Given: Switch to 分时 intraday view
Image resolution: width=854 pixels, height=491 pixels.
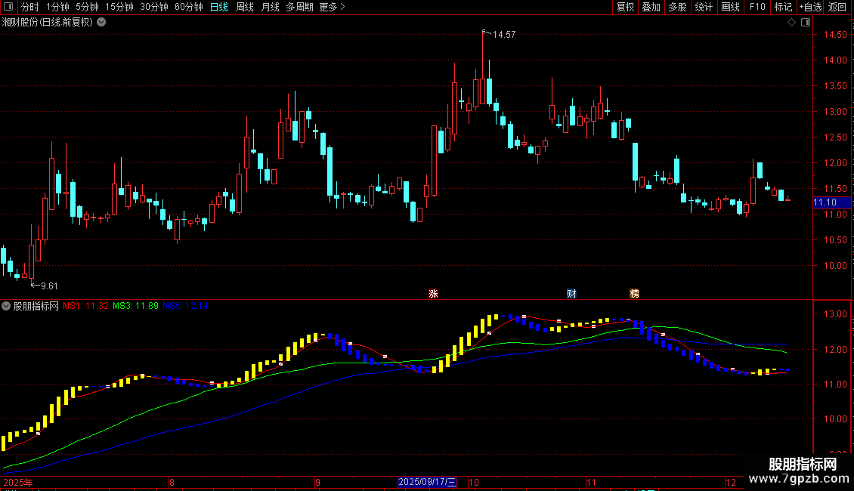Looking at the screenshot, I should [x=30, y=7].
